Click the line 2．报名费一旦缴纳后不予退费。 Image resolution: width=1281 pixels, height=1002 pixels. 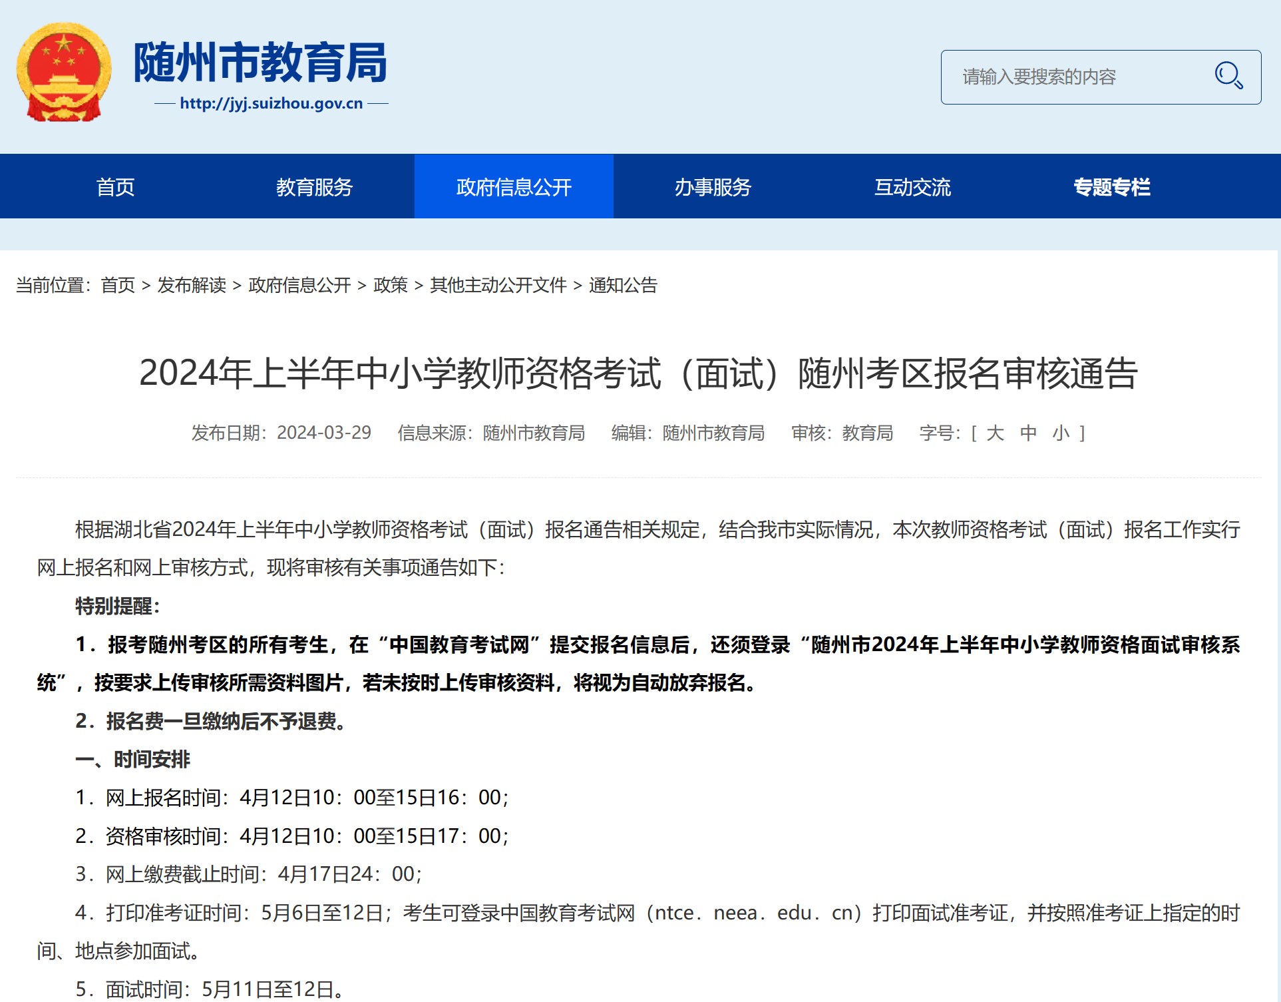coord(212,722)
